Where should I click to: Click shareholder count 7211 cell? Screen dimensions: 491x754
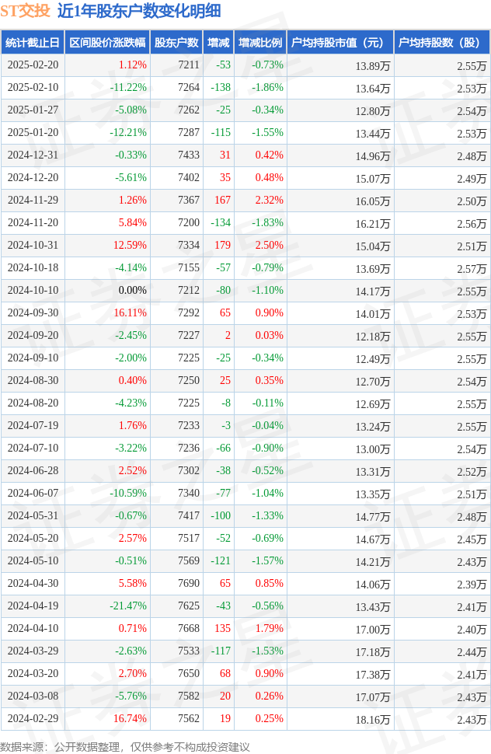(x=188, y=65)
